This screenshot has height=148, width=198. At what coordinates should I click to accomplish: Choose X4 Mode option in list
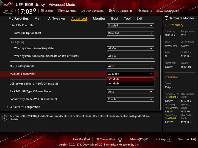point(130,84)
